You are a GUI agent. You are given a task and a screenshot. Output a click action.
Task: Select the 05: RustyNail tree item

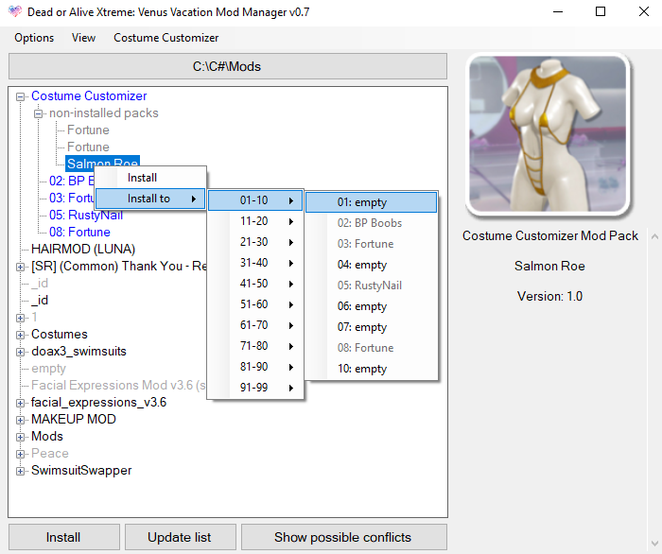[x=86, y=216]
